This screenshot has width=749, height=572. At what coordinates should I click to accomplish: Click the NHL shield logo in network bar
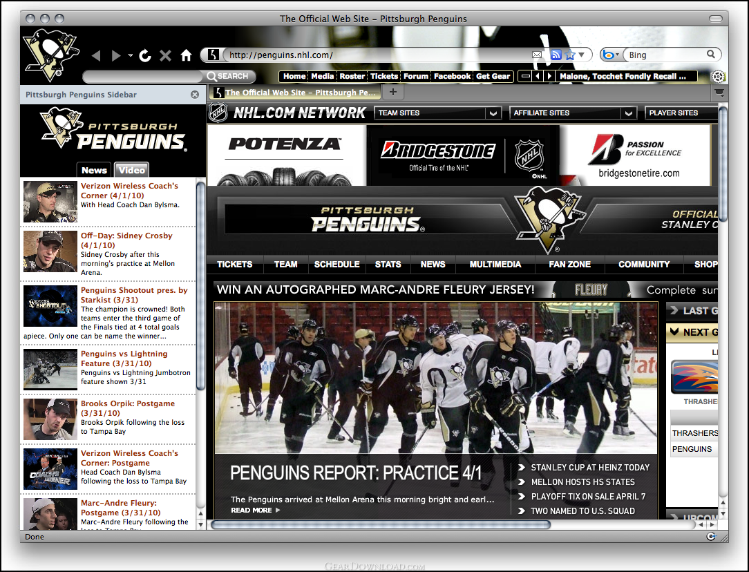219,113
